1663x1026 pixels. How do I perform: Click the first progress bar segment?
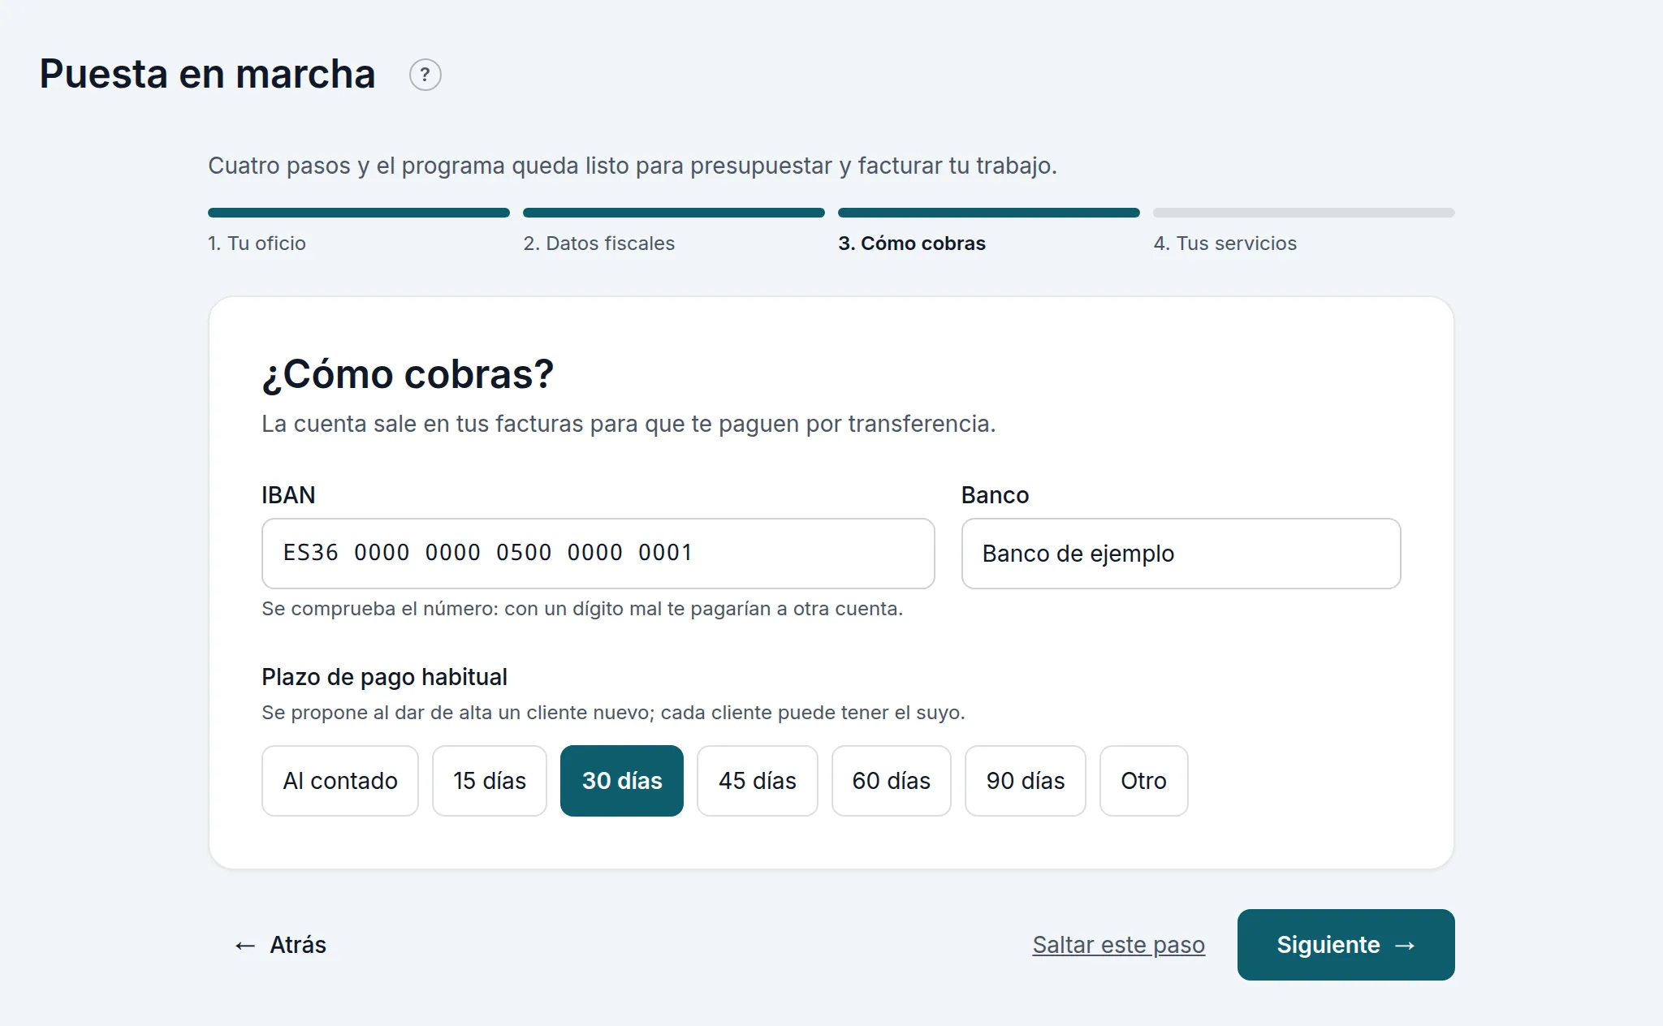pyautogui.click(x=359, y=213)
